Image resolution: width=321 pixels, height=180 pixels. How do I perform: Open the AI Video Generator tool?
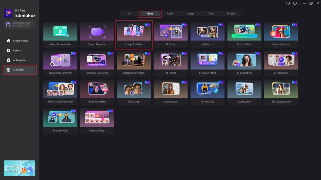tap(97, 64)
